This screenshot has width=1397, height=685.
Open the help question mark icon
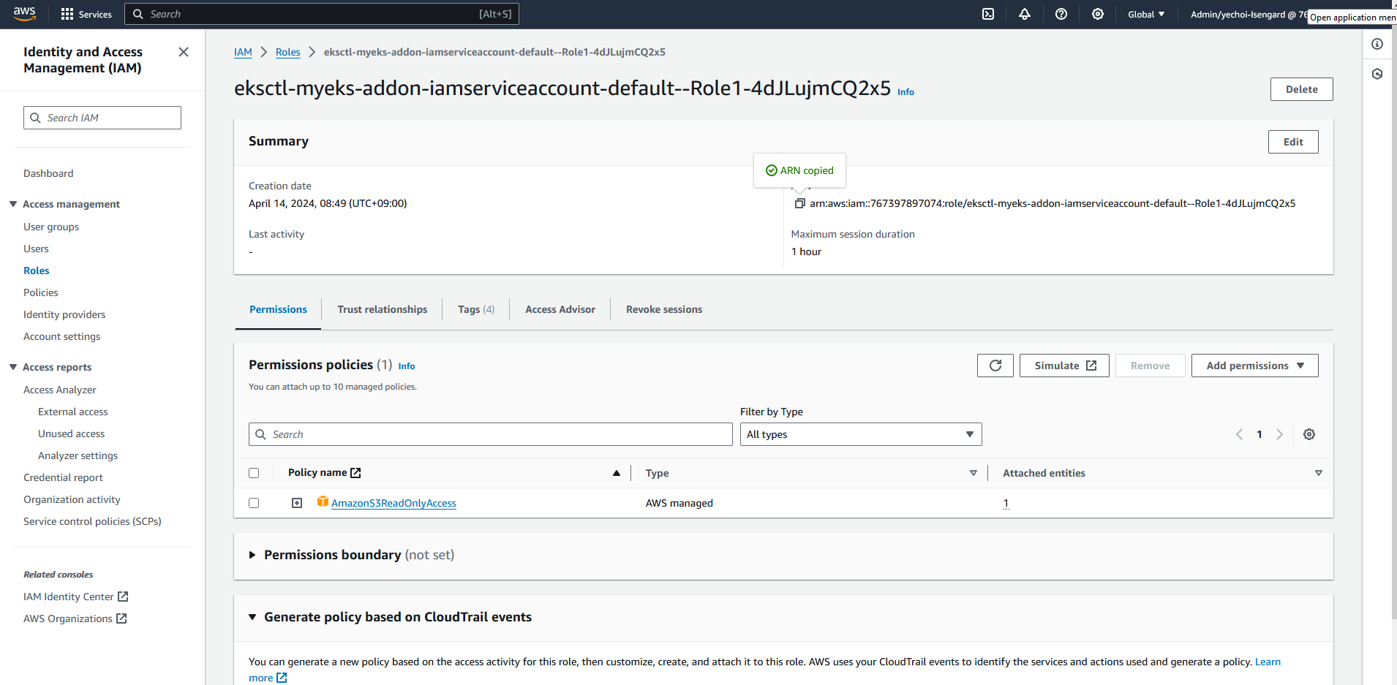click(1061, 14)
